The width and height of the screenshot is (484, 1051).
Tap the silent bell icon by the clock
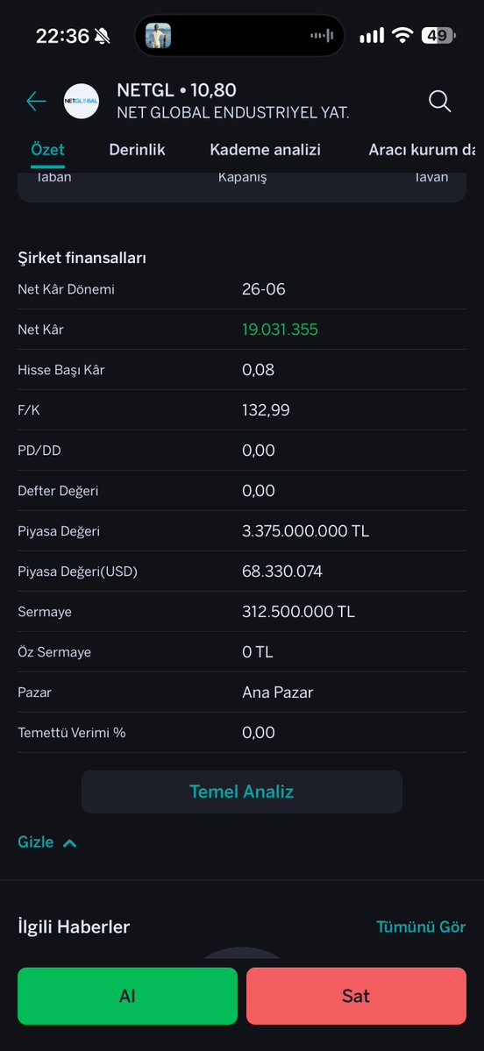103,36
